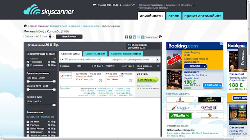Click the home icon in breadcrumb
250x140 pixels.
[x=25, y=26]
